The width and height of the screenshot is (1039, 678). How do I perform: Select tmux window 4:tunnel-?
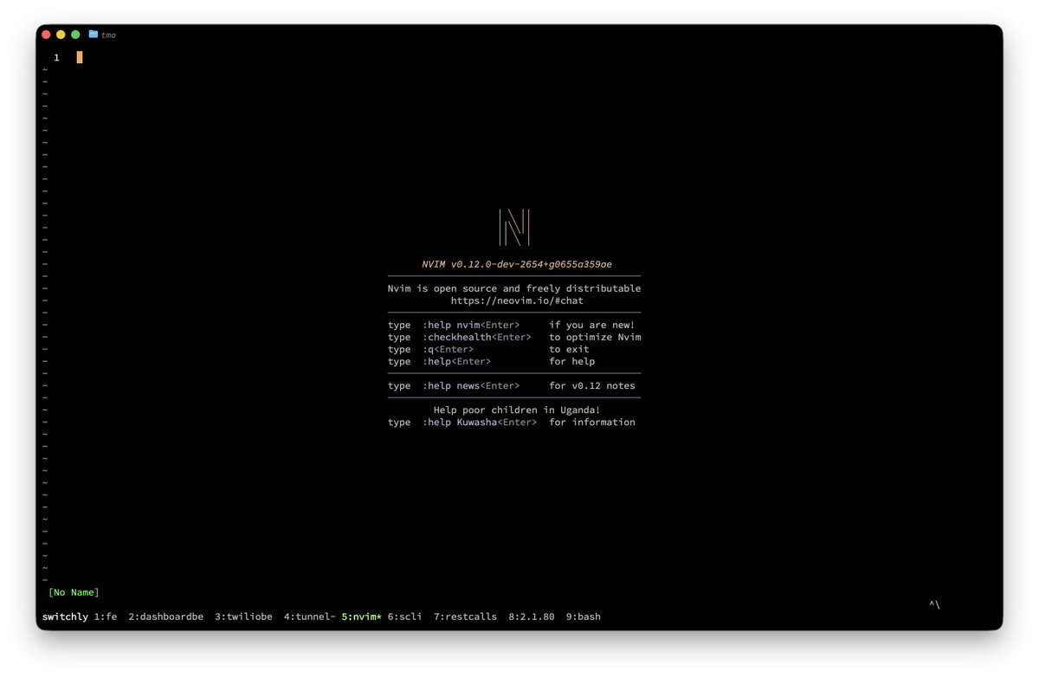pyautogui.click(x=310, y=617)
